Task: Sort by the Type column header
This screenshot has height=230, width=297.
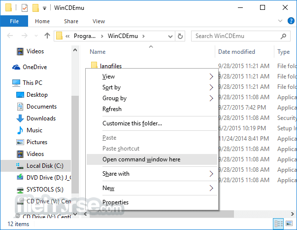Action: pyautogui.click(x=283, y=52)
